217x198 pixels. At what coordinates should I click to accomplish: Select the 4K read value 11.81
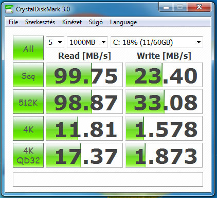pyautogui.click(x=84, y=128)
